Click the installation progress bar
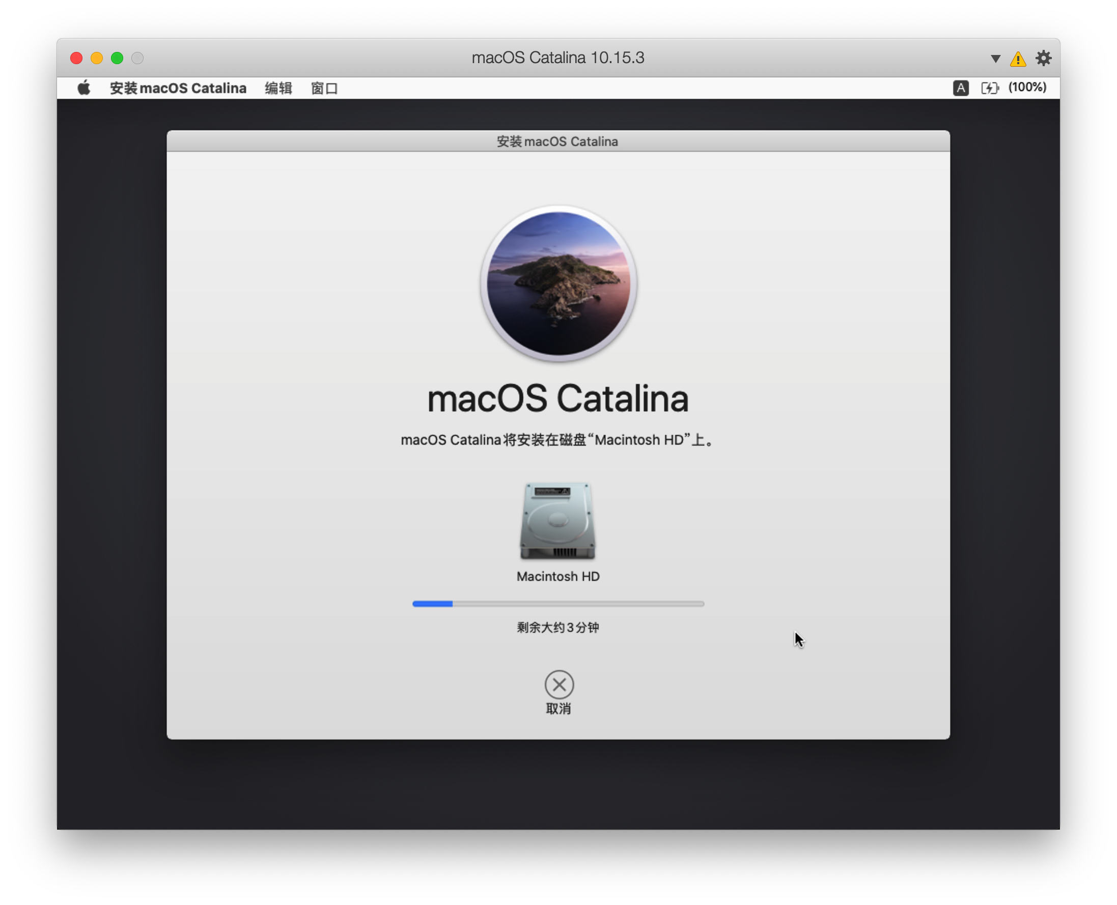Image resolution: width=1117 pixels, height=905 pixels. [x=558, y=603]
